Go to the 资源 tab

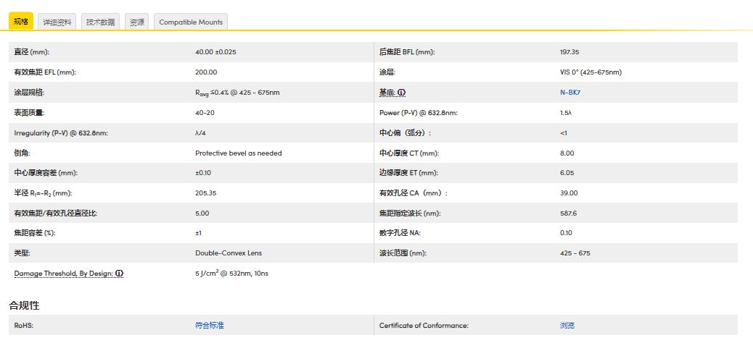pyautogui.click(x=137, y=22)
